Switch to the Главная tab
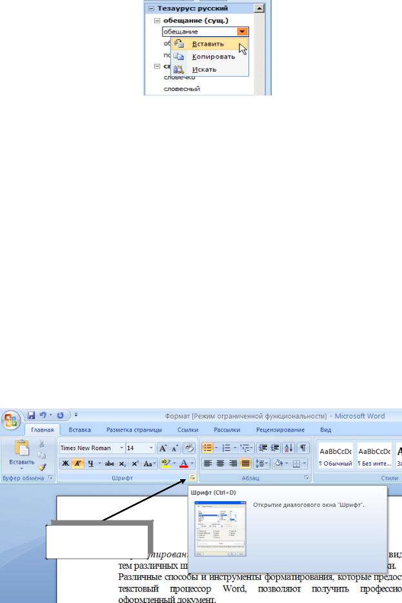Screen dimensions: 402x603 [43, 430]
